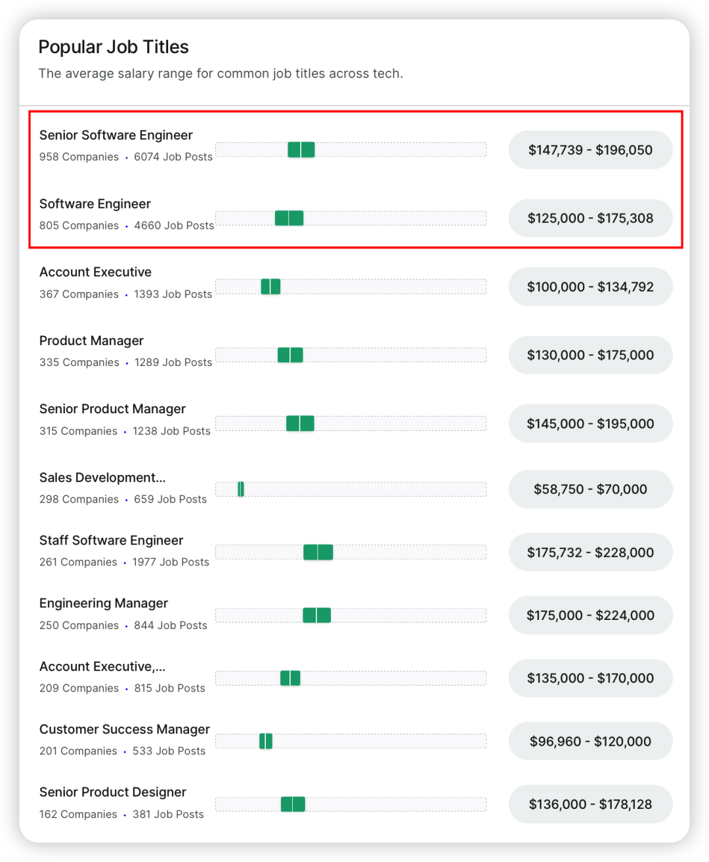The width and height of the screenshot is (709, 862).
Task: Click the $58,750 - $70,000 salary pill
Action: [x=590, y=489]
